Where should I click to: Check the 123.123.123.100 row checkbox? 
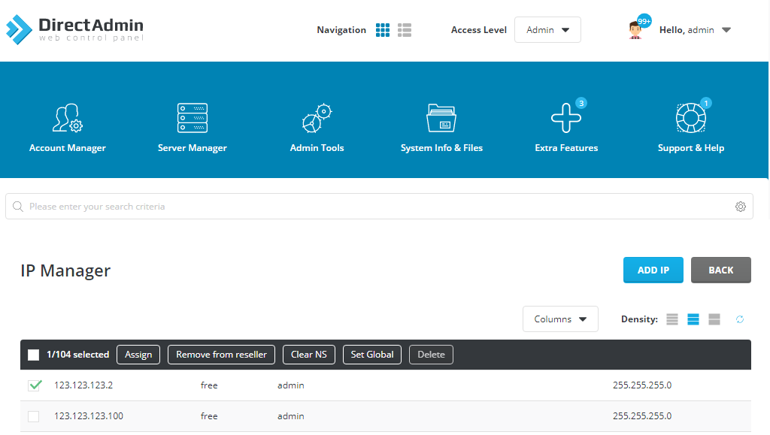(x=33, y=416)
